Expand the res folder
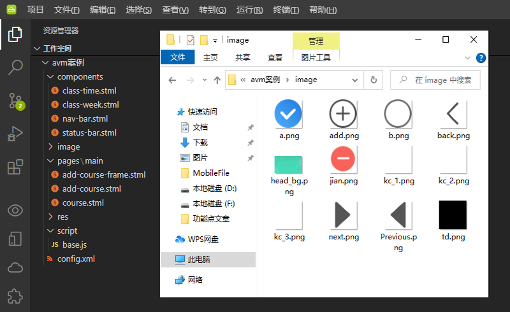This screenshot has width=510, height=312. [x=50, y=216]
